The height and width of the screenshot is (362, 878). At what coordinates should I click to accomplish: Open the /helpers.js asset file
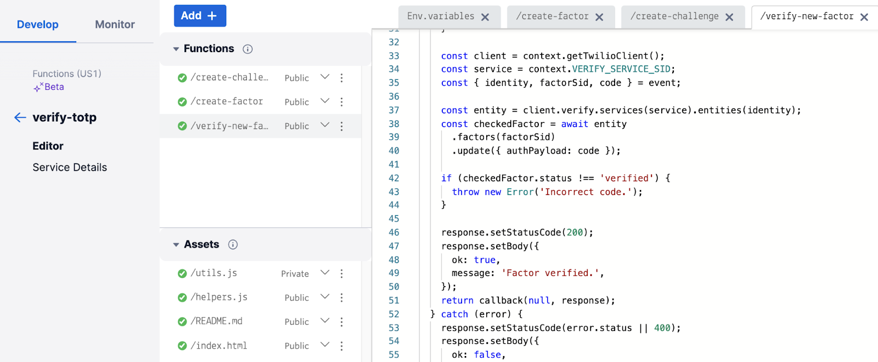point(219,297)
